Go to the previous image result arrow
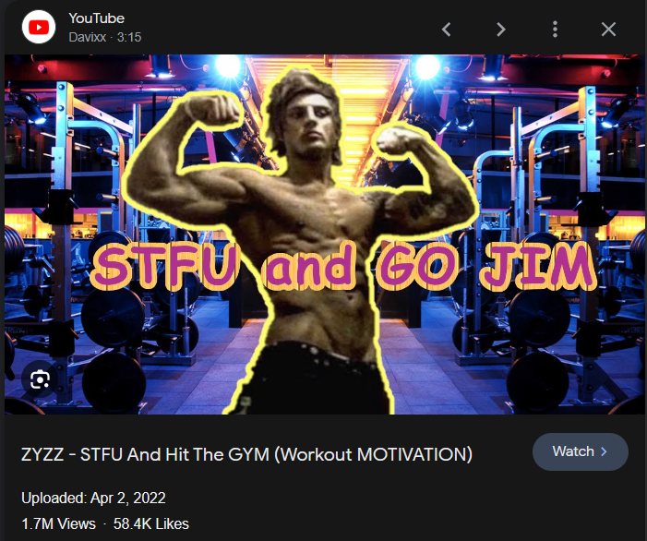 pyautogui.click(x=446, y=30)
